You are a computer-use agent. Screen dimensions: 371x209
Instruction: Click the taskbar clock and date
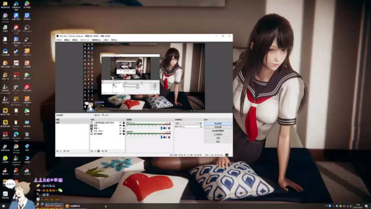[358, 206]
